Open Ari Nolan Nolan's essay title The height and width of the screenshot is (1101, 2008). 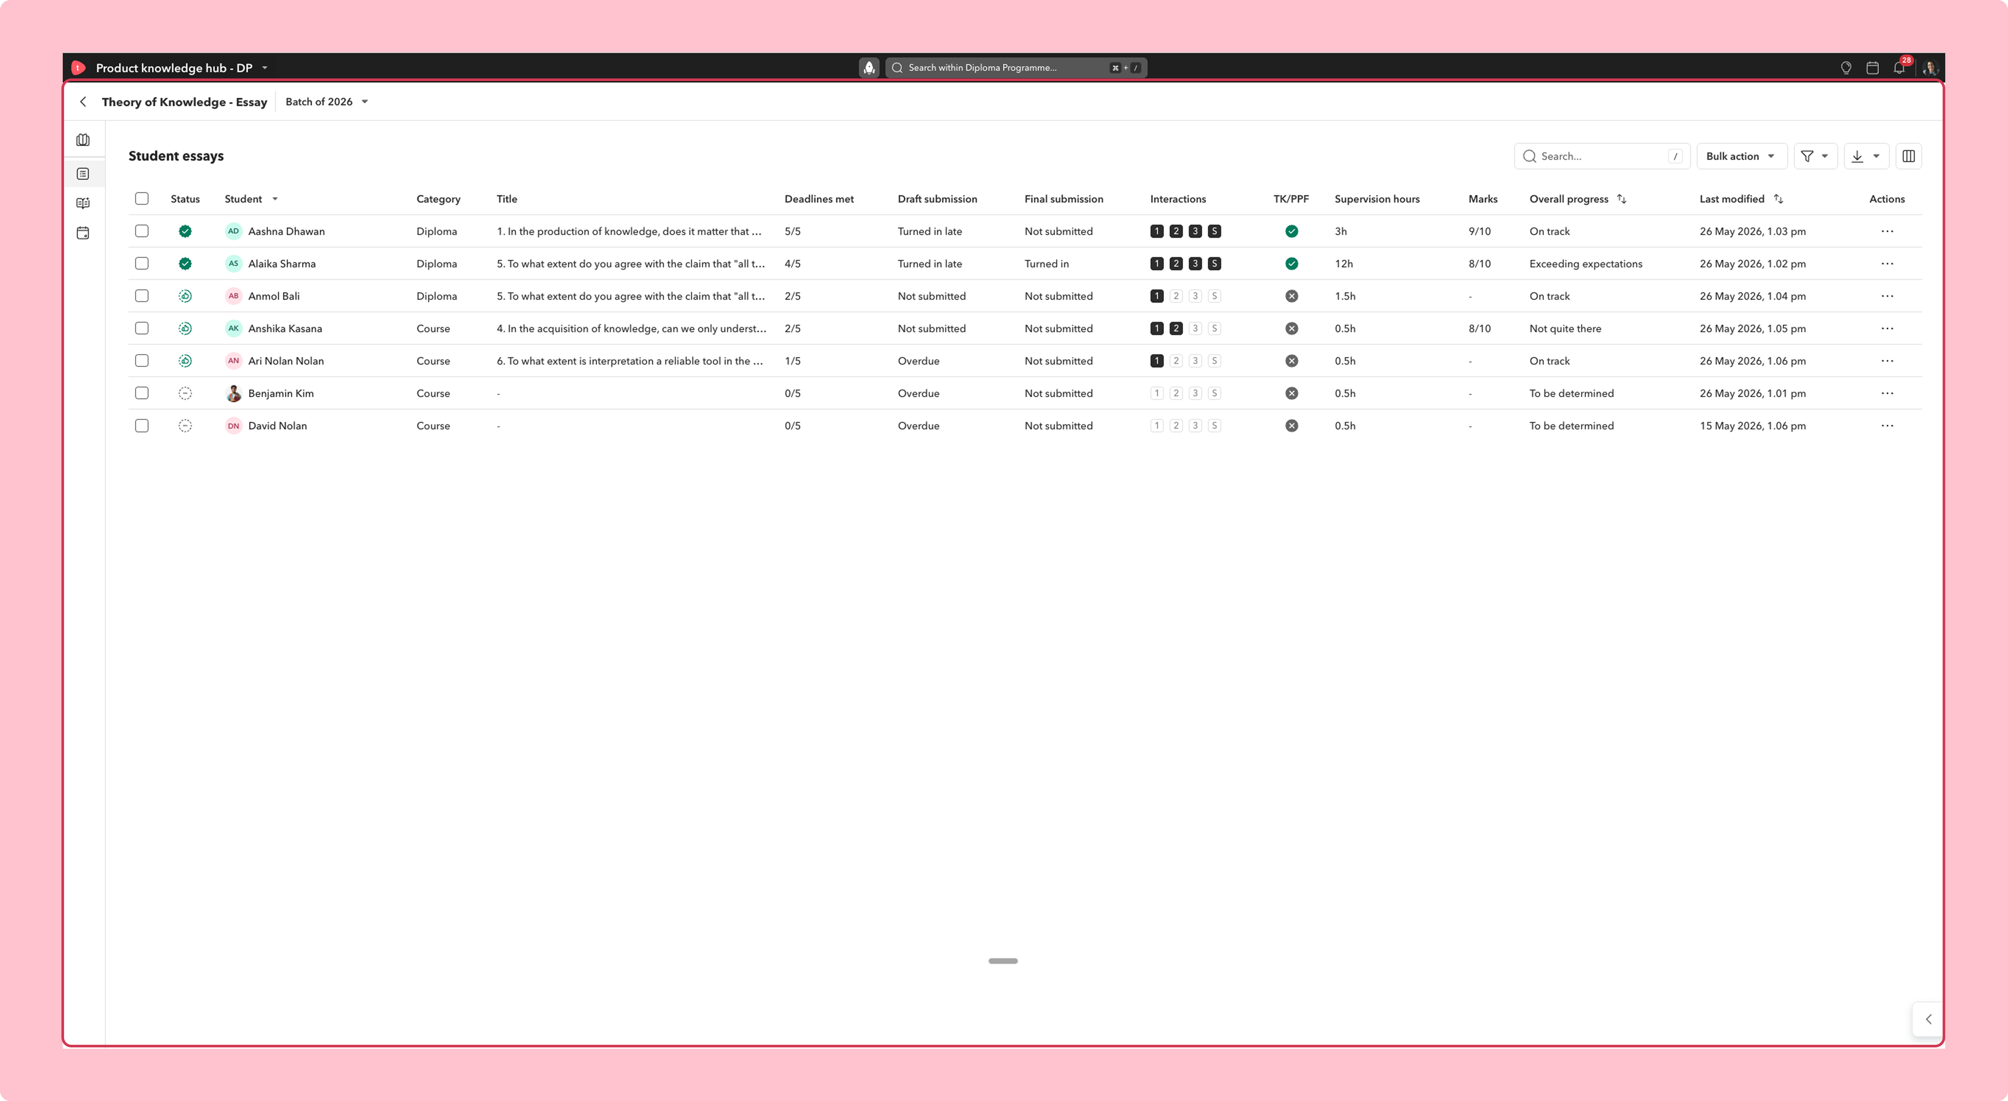[x=630, y=361]
